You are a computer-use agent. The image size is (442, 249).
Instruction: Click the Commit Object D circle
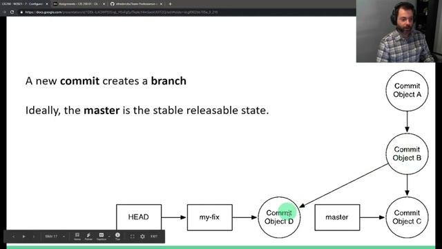279,217
